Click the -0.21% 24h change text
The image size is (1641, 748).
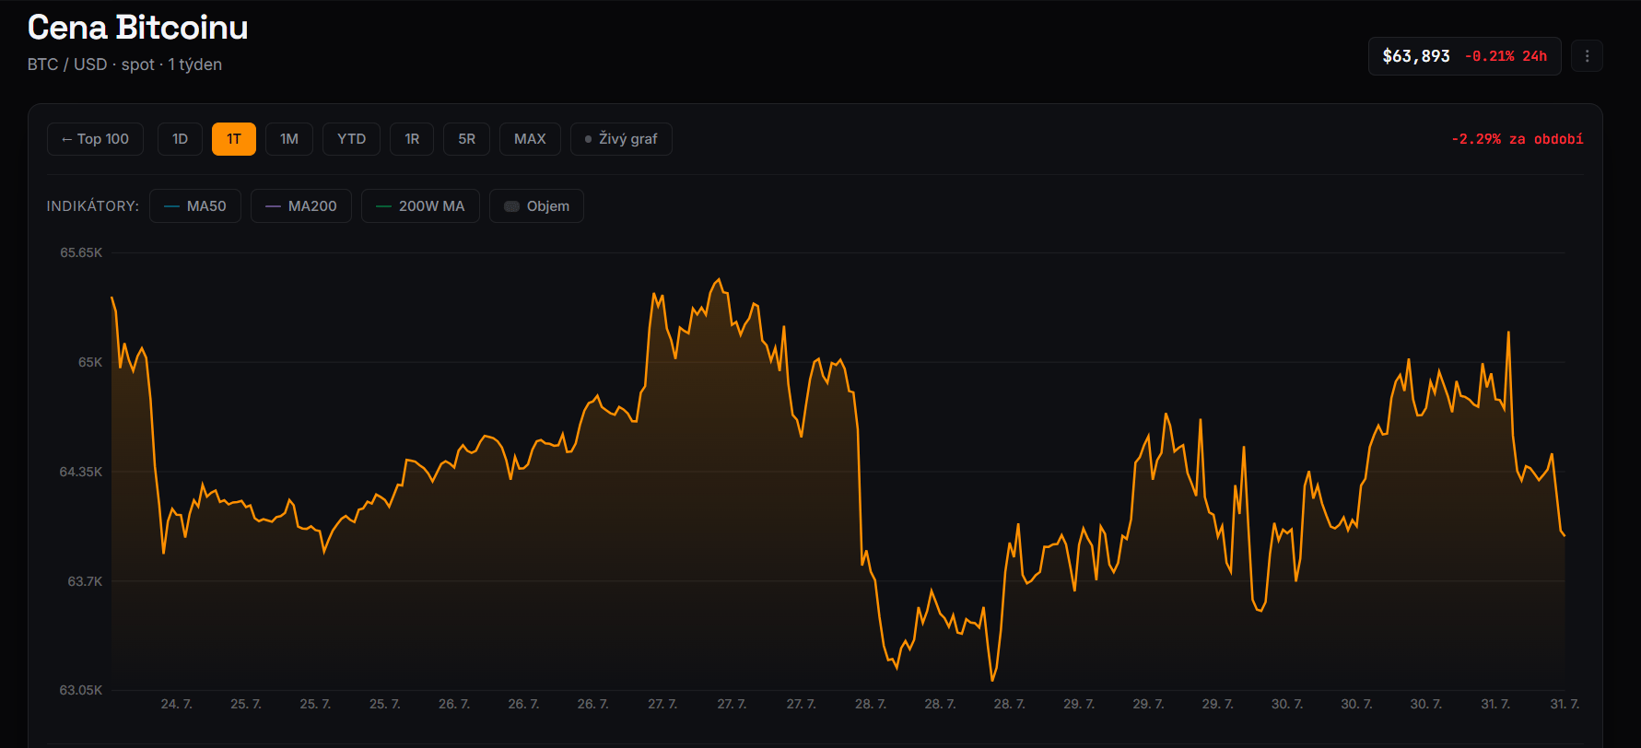1506,56
